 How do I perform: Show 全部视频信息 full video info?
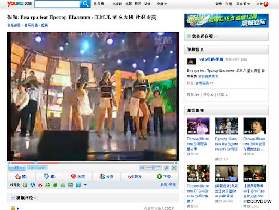[x=208, y=76]
